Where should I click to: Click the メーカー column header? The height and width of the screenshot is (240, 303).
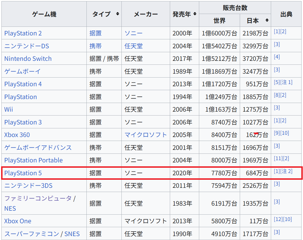(146, 14)
